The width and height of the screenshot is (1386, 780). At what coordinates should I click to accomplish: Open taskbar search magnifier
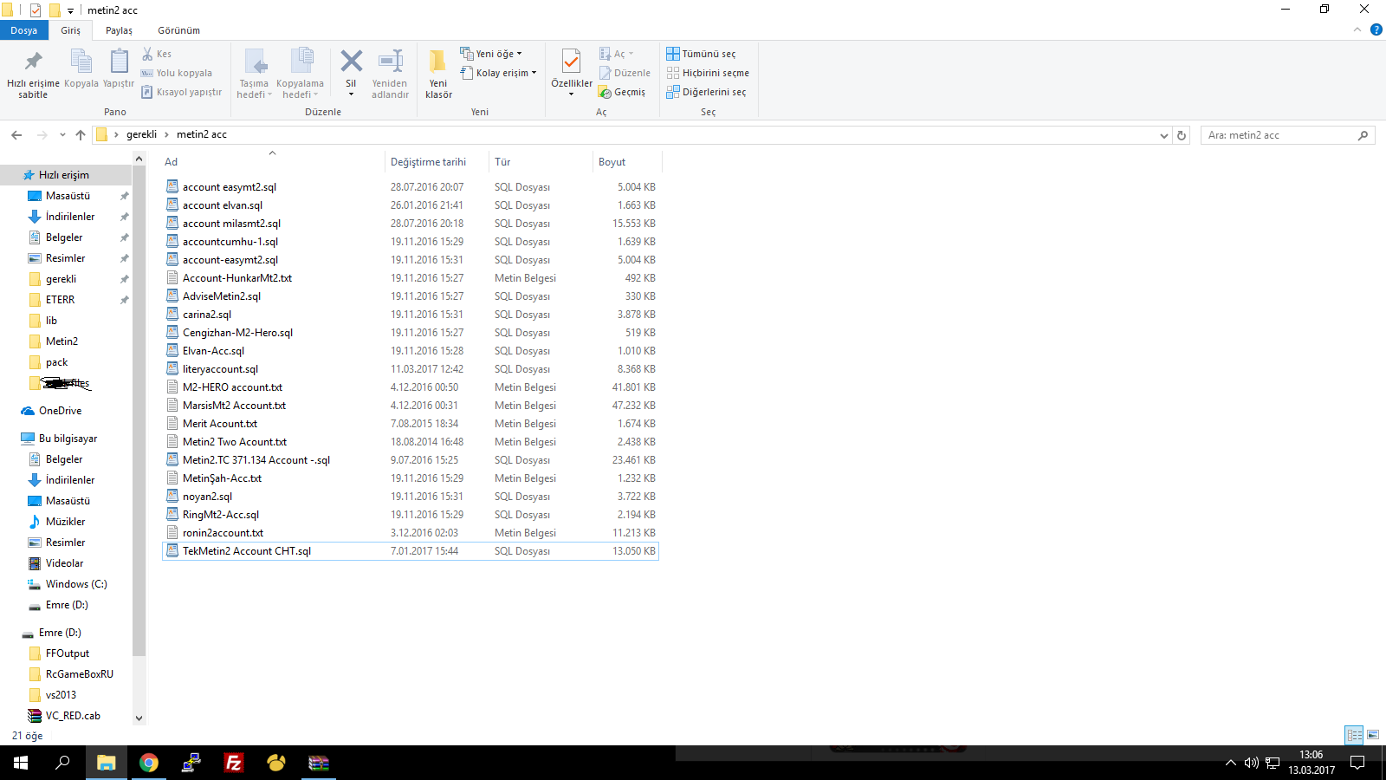click(62, 763)
